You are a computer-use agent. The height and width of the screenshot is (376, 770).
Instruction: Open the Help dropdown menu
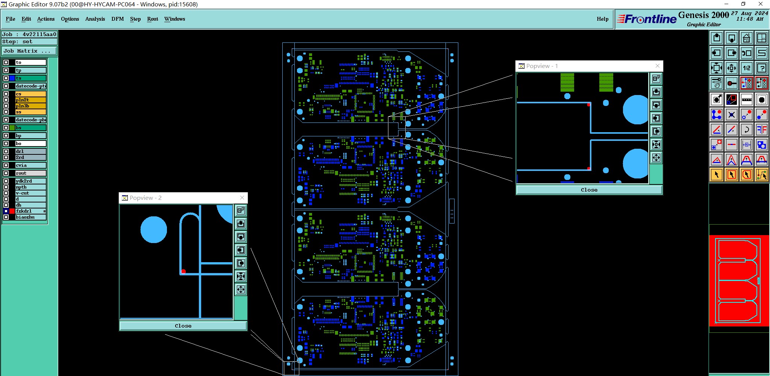(603, 19)
